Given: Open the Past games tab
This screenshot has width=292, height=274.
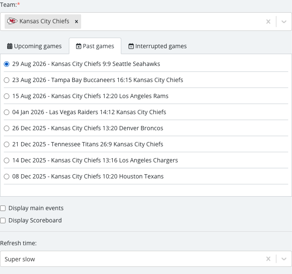Looking at the screenshot, I should (x=95, y=46).
